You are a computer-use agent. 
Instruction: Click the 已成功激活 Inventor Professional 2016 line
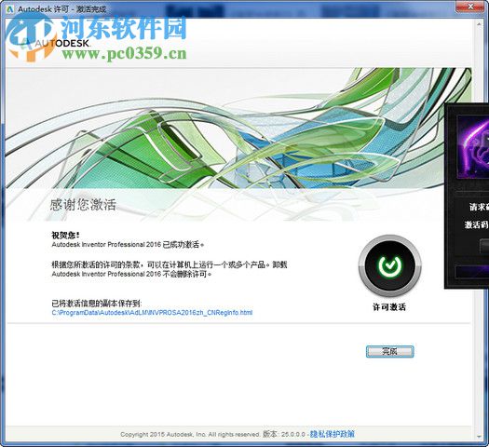pos(128,244)
